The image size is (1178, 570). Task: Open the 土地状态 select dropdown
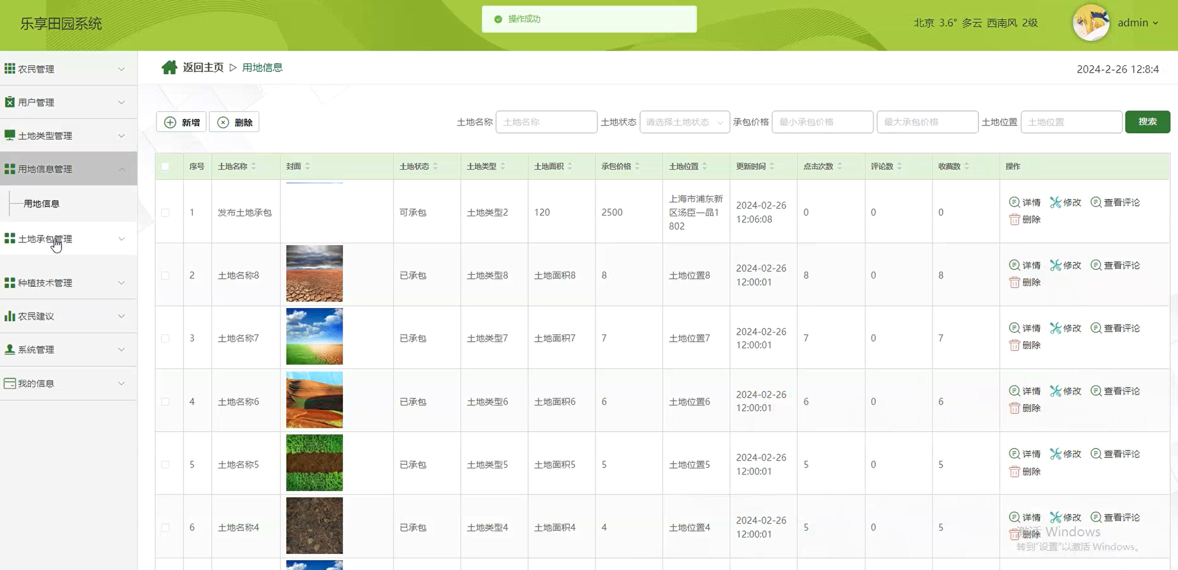(x=684, y=122)
